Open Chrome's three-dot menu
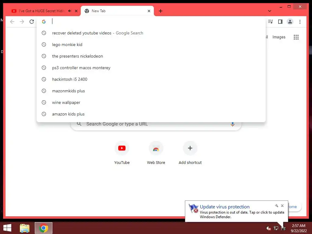 300,22
